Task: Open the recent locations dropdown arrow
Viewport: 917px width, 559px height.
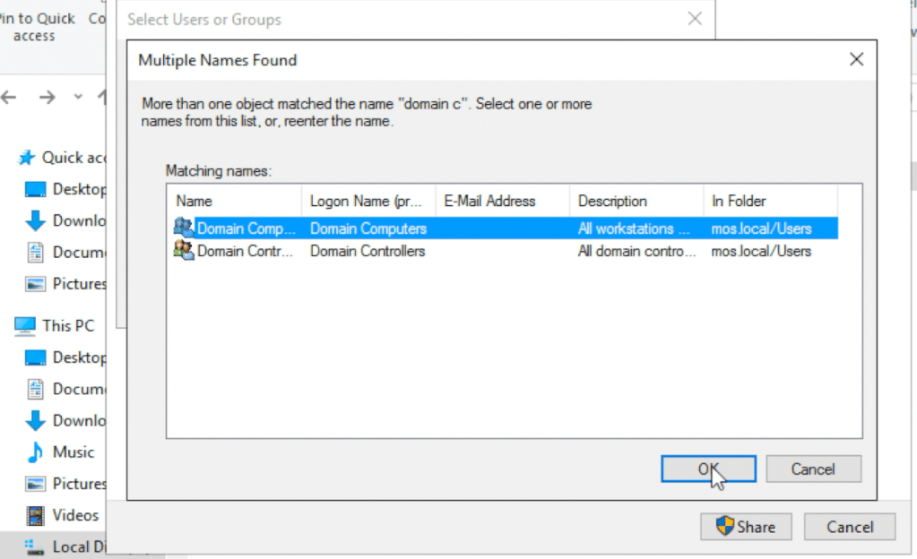Action: (x=77, y=97)
